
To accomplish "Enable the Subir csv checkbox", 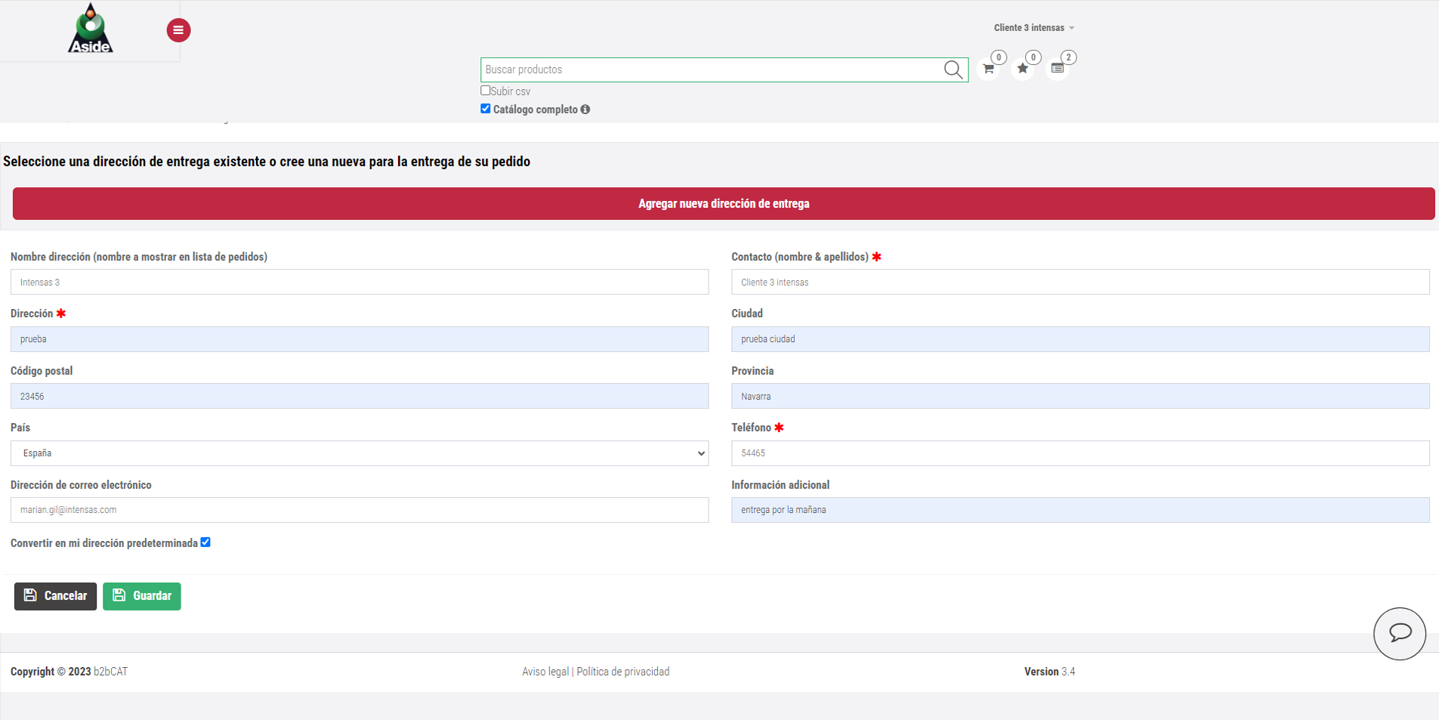I will point(486,91).
